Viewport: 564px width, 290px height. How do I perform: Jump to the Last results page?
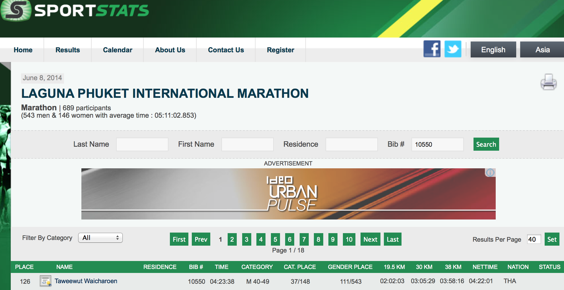(x=392, y=239)
